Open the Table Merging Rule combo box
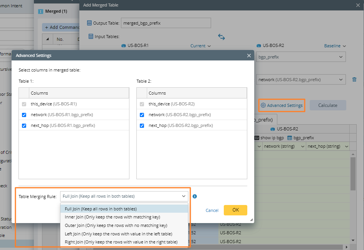The height and width of the screenshot is (250, 364). (124, 196)
